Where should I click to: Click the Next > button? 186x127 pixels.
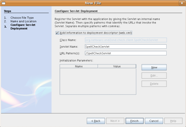point(115,121)
